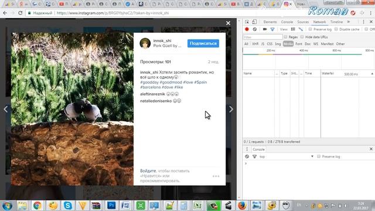The height and width of the screenshot is (211, 375).
Task: Enable Preserve log in console drawer
Action: click(x=319, y=156)
